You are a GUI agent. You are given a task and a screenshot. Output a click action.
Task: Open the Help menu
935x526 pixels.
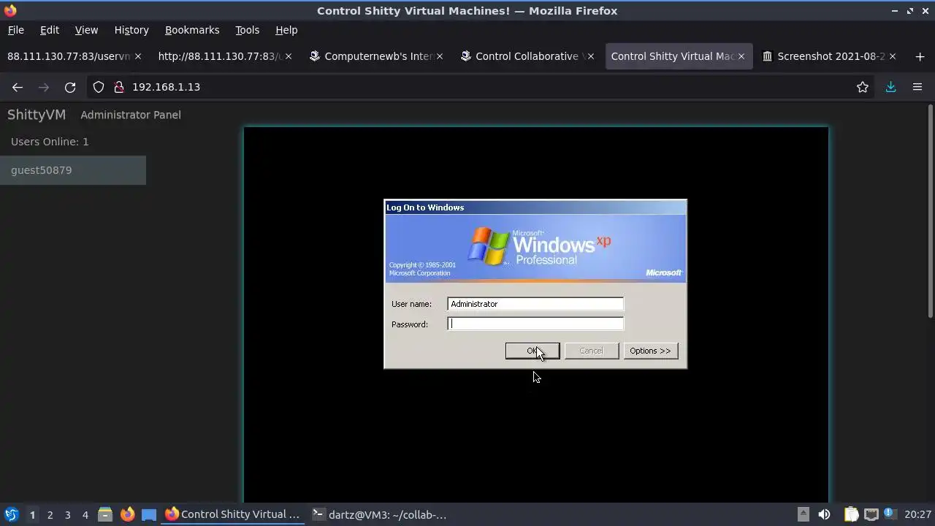pos(286,30)
